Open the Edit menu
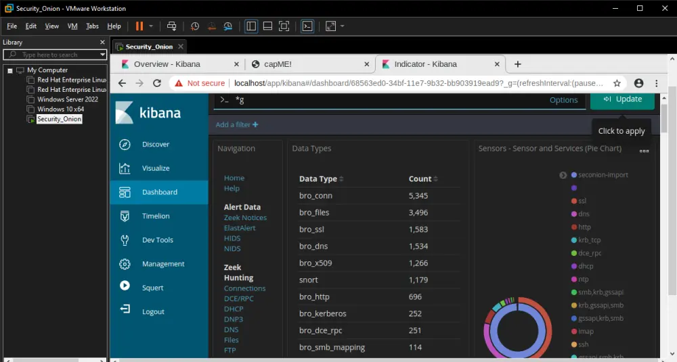677x362 pixels. coord(31,26)
